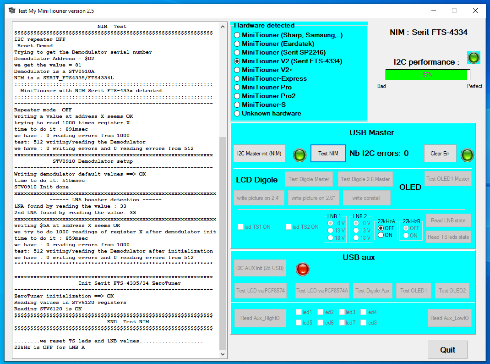Choose MiniTiouner-S hardware option
Image resolution: width=490 pixels, height=364 pixels.
coord(237,105)
